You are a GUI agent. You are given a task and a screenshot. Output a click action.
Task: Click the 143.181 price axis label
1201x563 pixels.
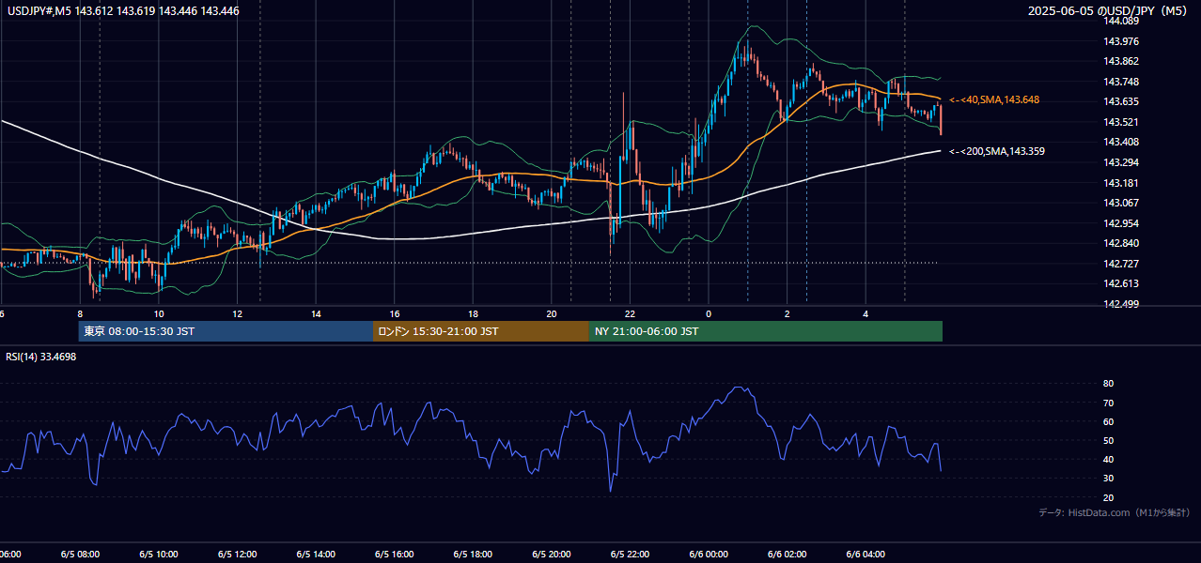[1122, 183]
